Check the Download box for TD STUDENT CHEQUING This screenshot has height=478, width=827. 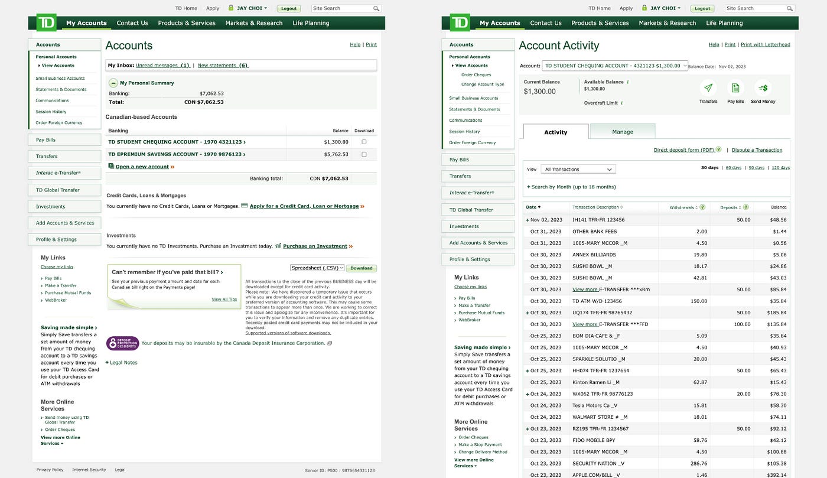[364, 141]
